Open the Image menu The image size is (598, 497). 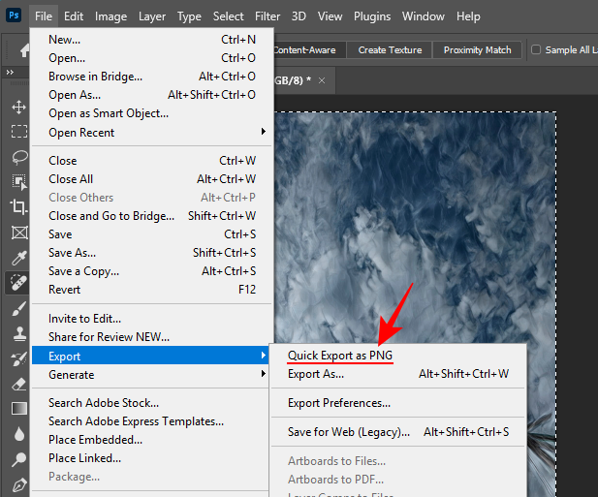click(111, 16)
